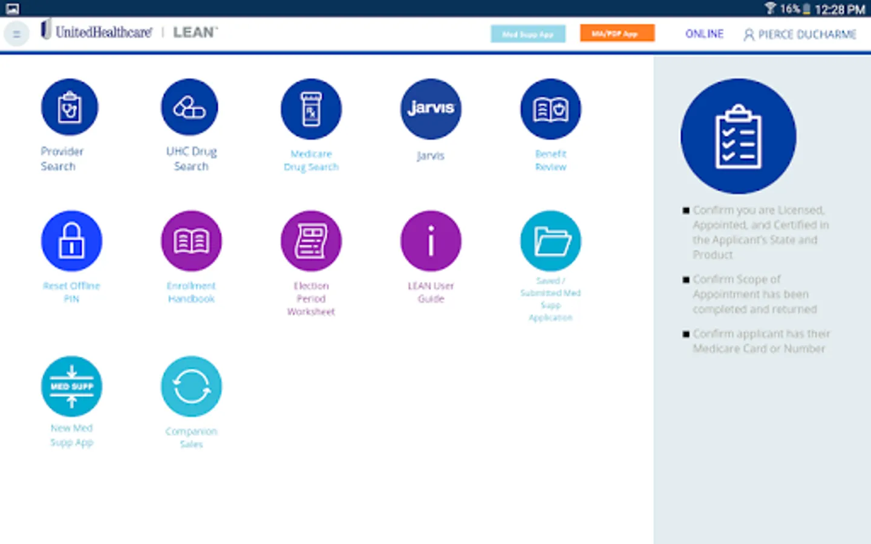Open Election Period Worksheet icon
This screenshot has height=544, width=871.
[x=311, y=241]
